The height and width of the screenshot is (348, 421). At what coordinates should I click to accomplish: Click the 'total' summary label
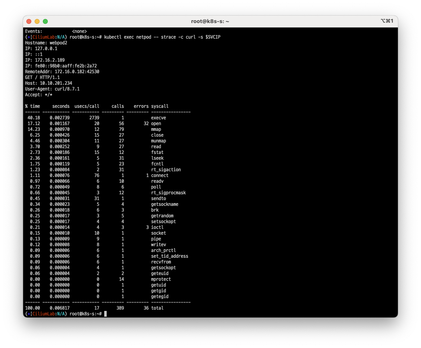click(x=157, y=308)
